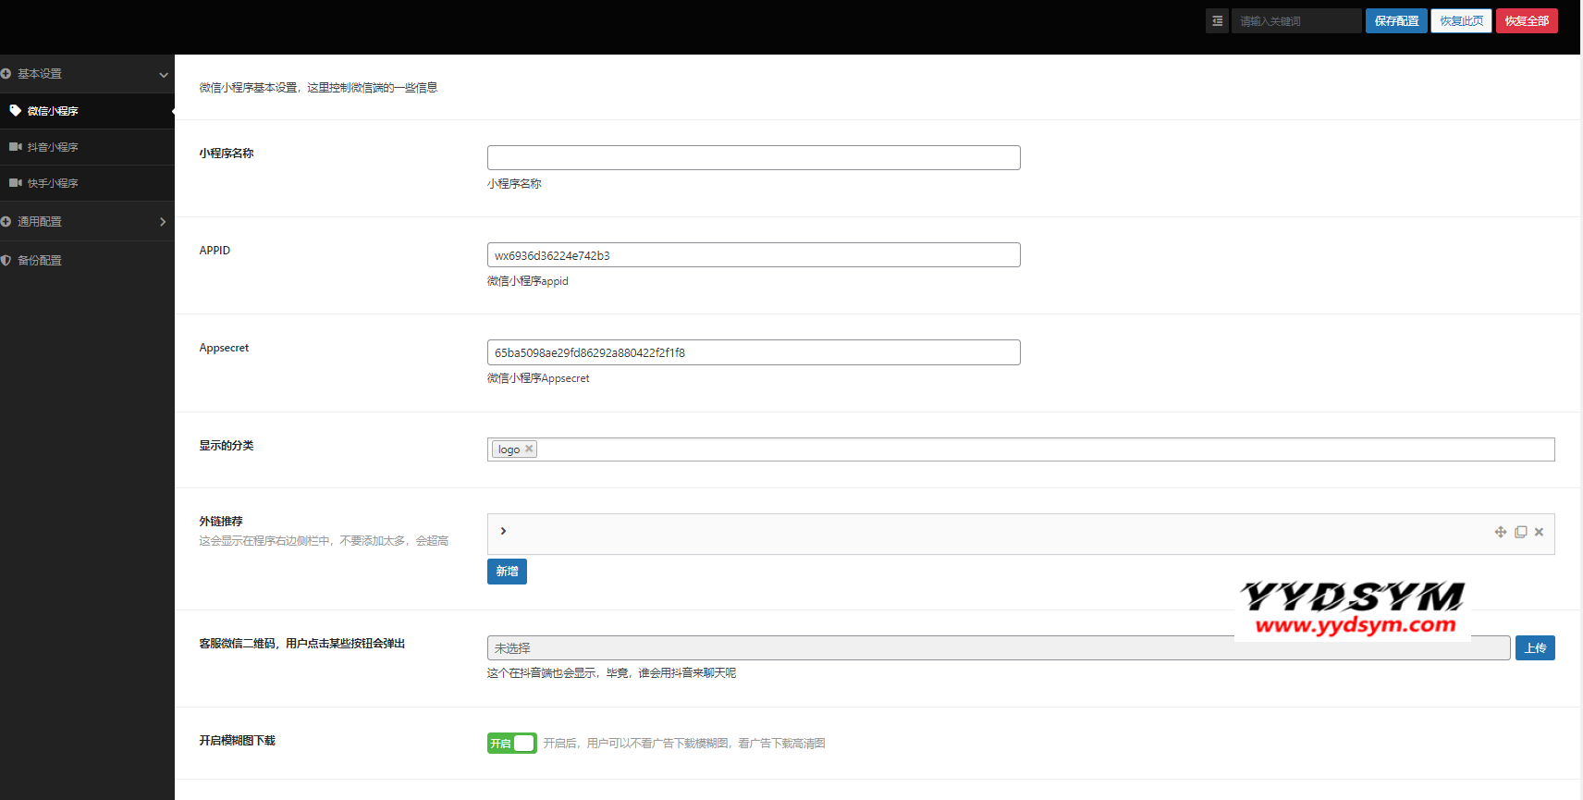Click the shield icon beside 备份配置

click(6, 261)
